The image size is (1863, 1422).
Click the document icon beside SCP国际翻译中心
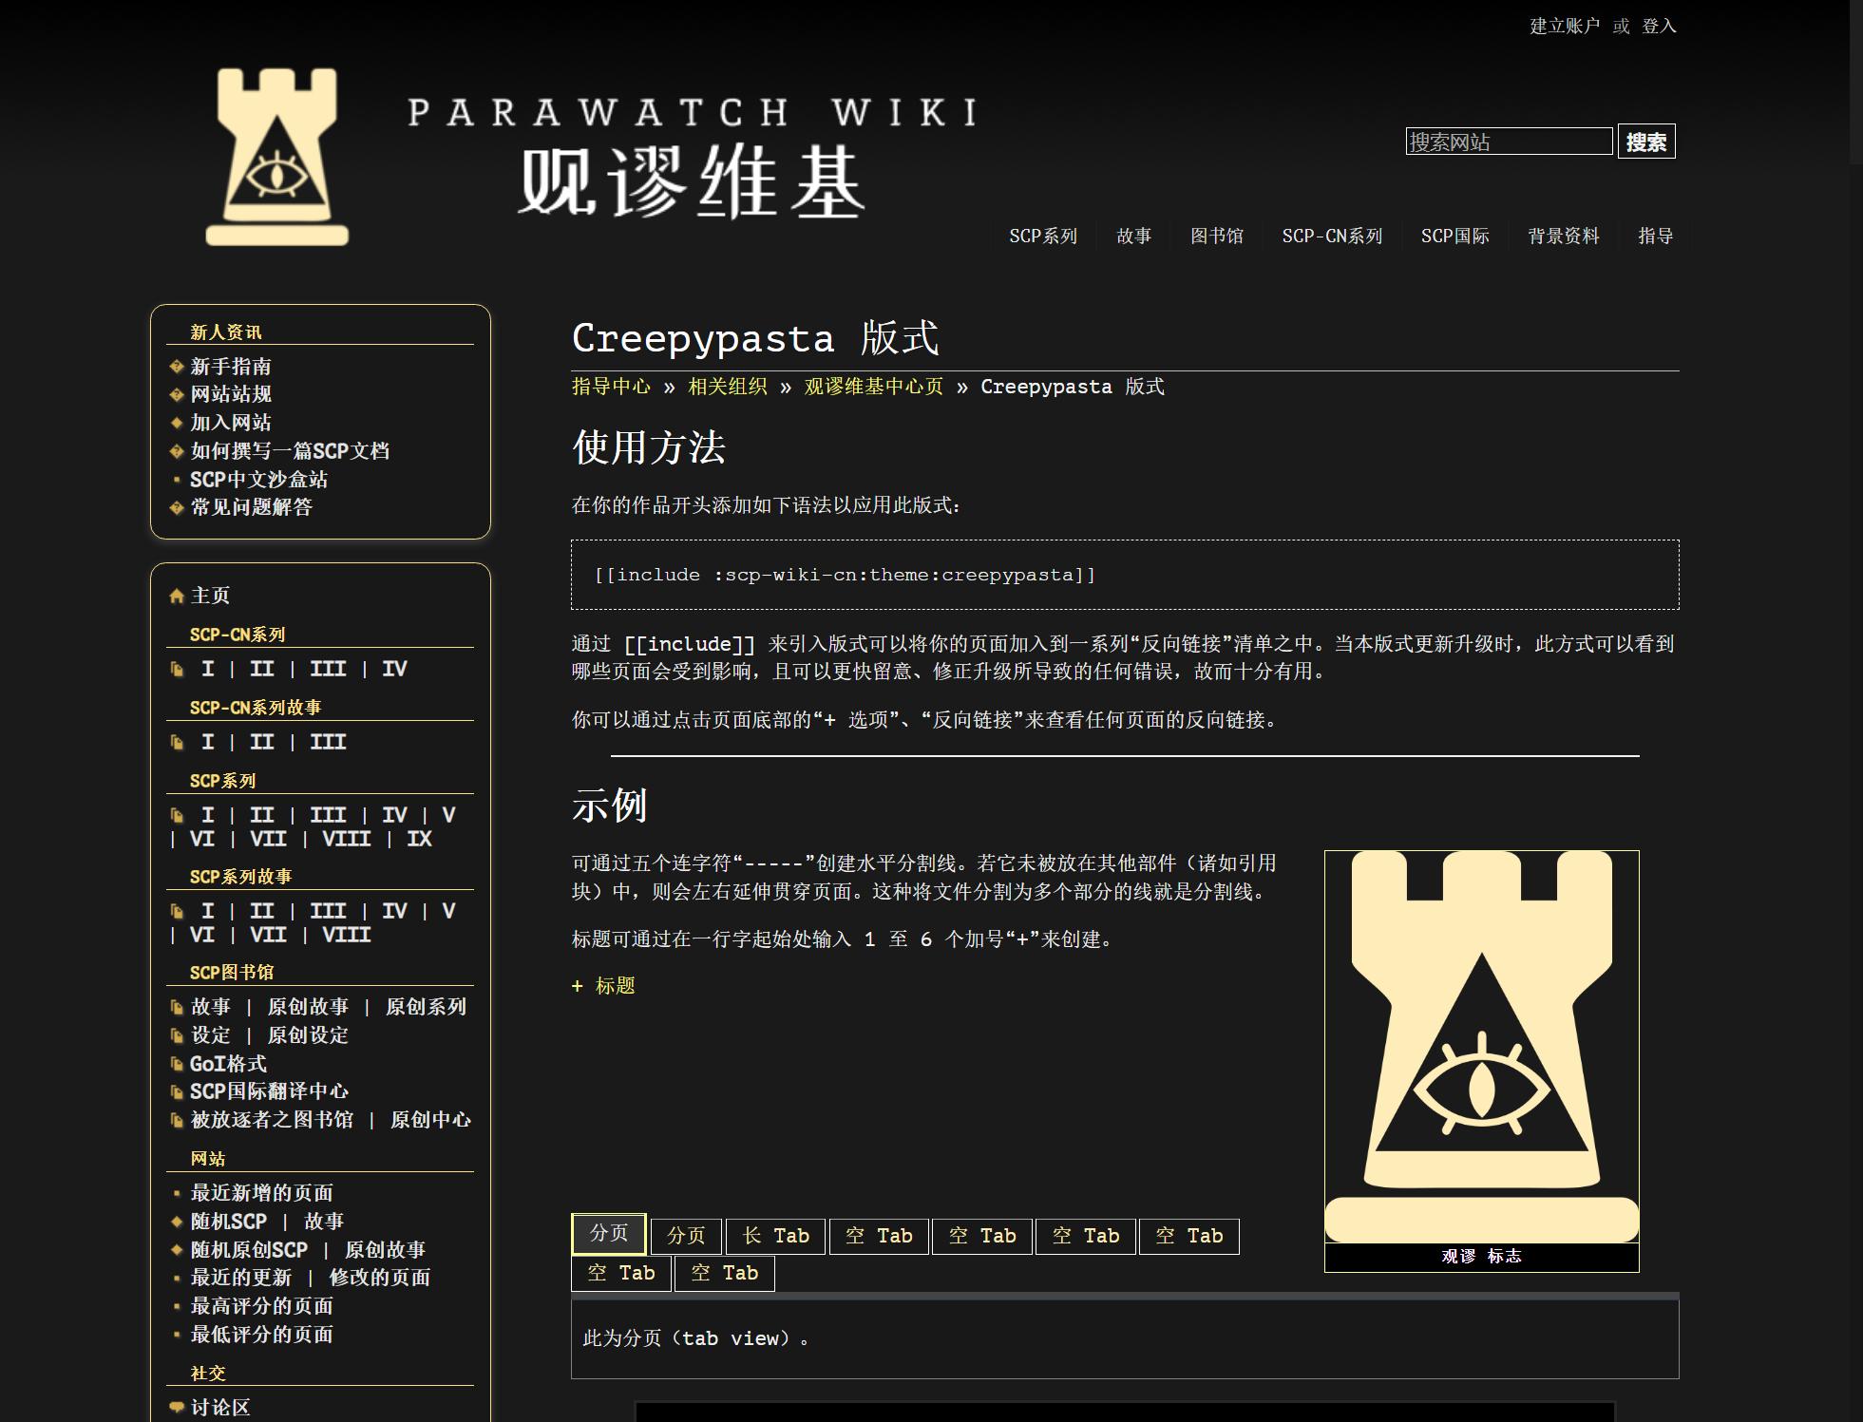177,1092
